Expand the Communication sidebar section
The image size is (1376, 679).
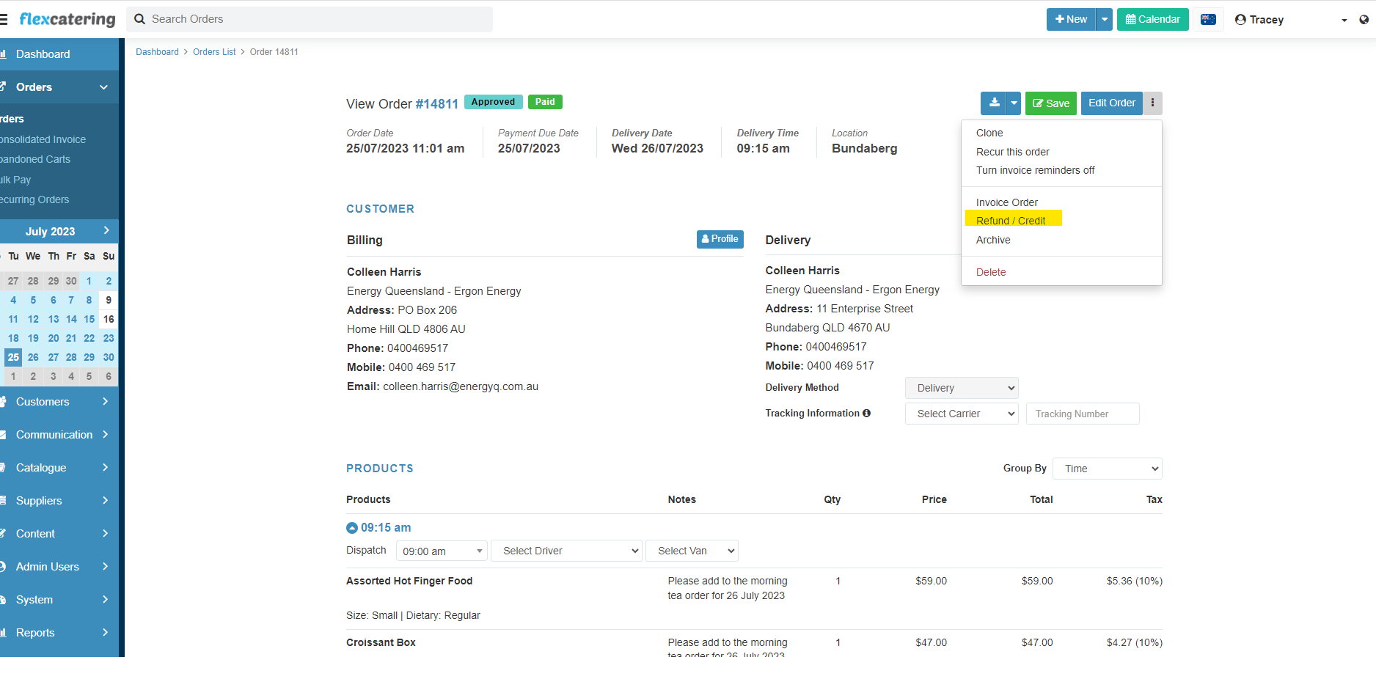[59, 435]
